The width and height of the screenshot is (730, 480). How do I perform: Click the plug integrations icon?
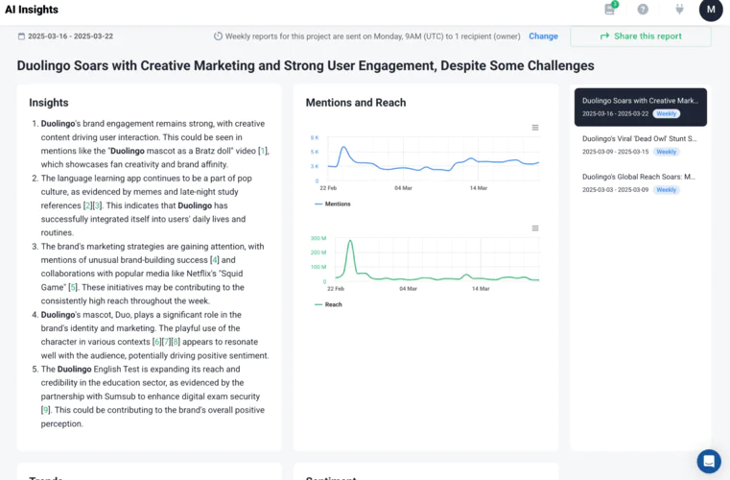pyautogui.click(x=679, y=10)
